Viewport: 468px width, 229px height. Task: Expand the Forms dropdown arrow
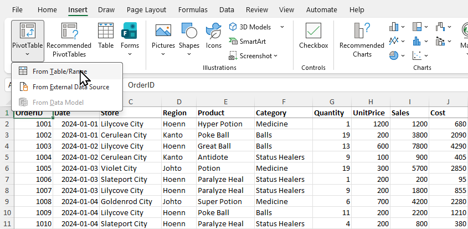[x=130, y=54]
